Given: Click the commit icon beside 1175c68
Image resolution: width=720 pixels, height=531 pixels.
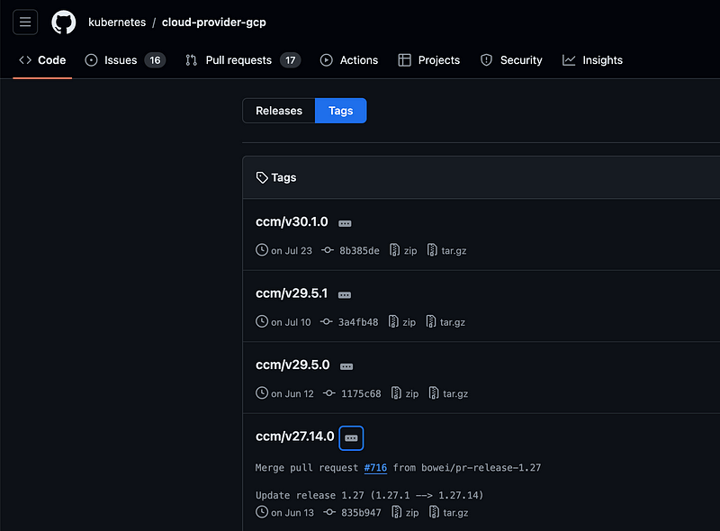Looking at the screenshot, I should [329, 393].
